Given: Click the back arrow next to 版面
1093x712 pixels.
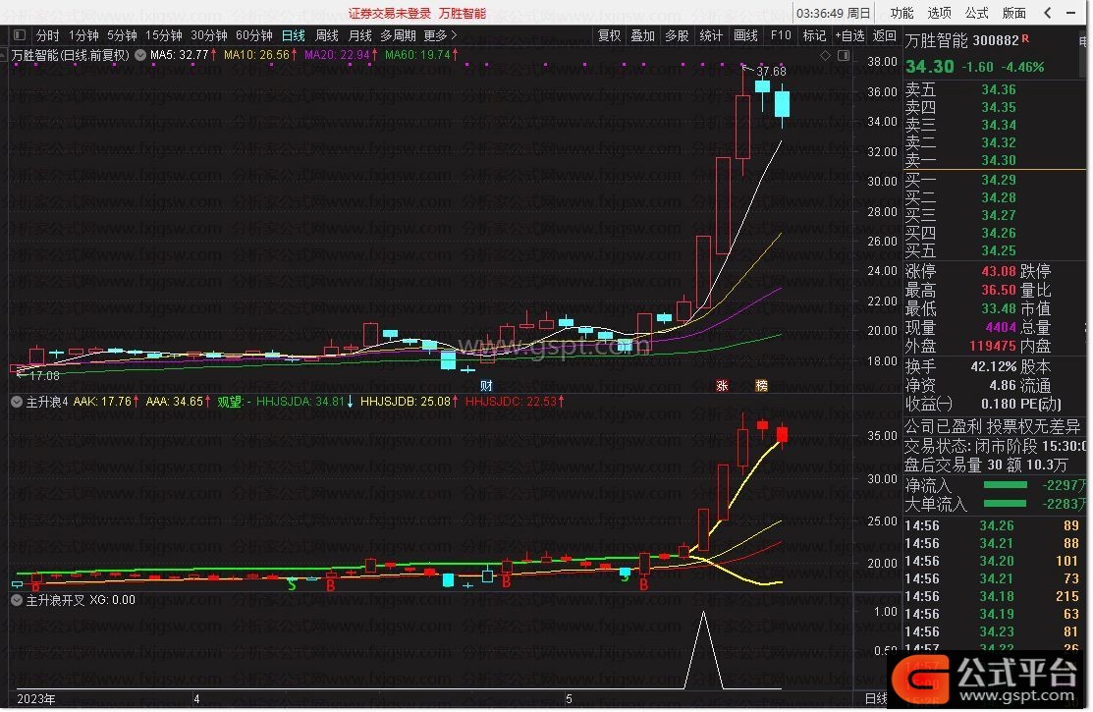Looking at the screenshot, I should pos(1048,13).
